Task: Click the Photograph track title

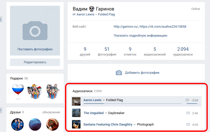Action: click(x=145, y=124)
